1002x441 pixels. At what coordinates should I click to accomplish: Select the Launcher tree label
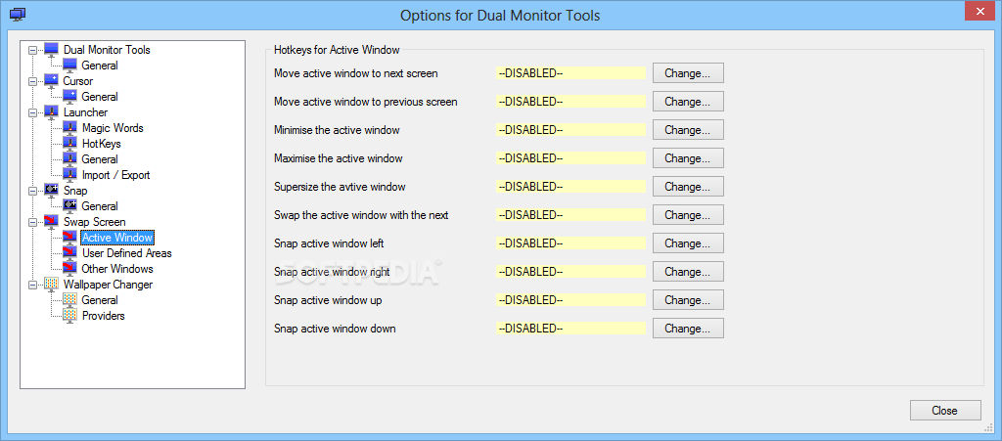(85, 112)
